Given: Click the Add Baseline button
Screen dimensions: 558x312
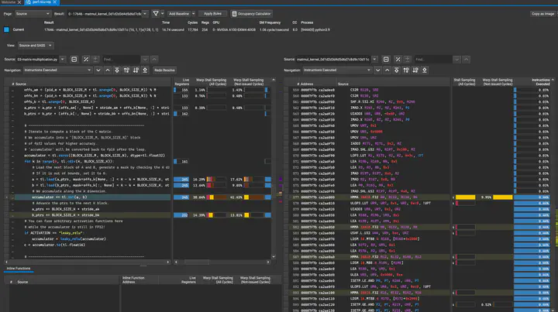Looking at the screenshot, I should pyautogui.click(x=179, y=14).
